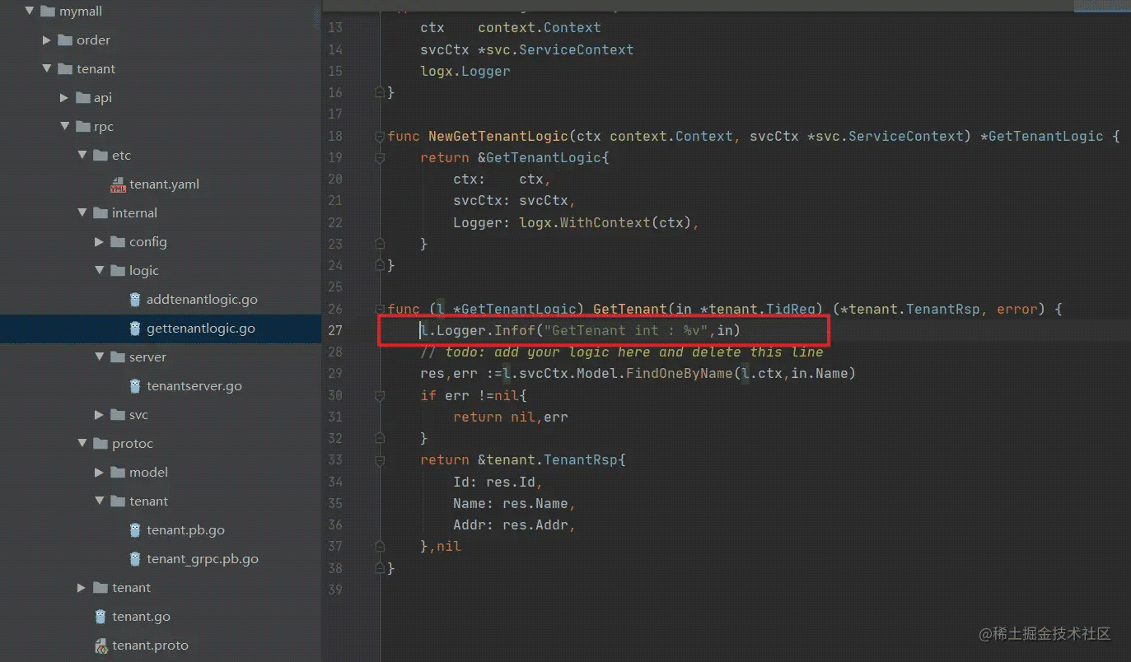Collapse the internal folder arrow

(x=82, y=213)
